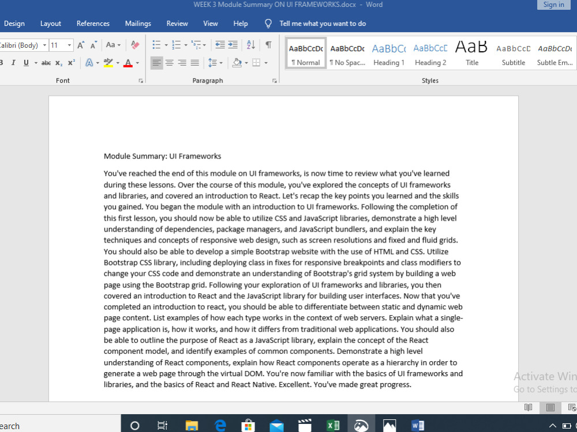The image size is (577, 432).
Task: Open Microsoft Store from taskbar
Action: 248,426
